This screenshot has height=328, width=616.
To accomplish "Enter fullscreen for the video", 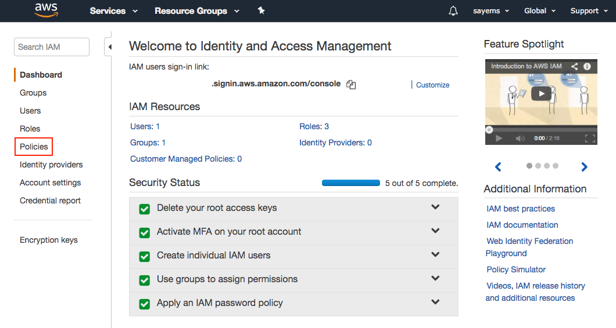I will [x=590, y=139].
